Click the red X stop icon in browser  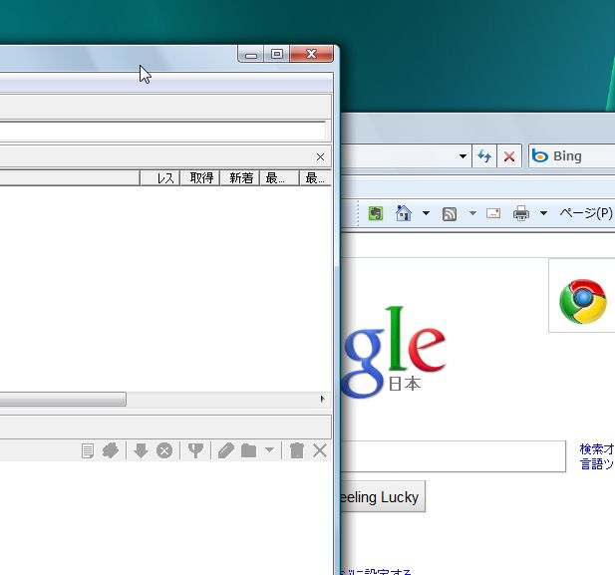click(x=509, y=156)
